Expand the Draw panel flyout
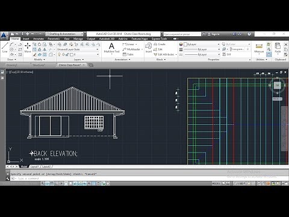 (x=11, y=60)
